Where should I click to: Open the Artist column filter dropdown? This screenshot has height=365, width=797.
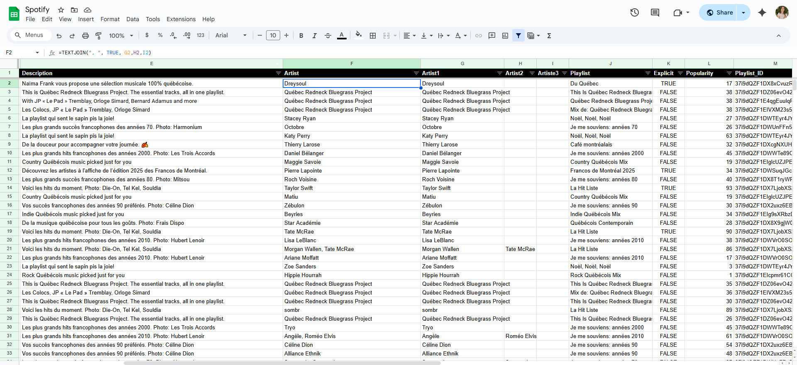(x=416, y=73)
